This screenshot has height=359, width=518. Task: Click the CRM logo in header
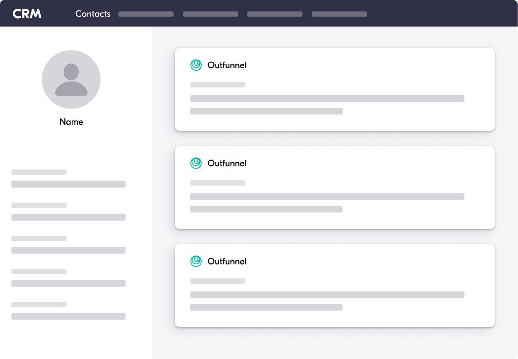(x=27, y=14)
